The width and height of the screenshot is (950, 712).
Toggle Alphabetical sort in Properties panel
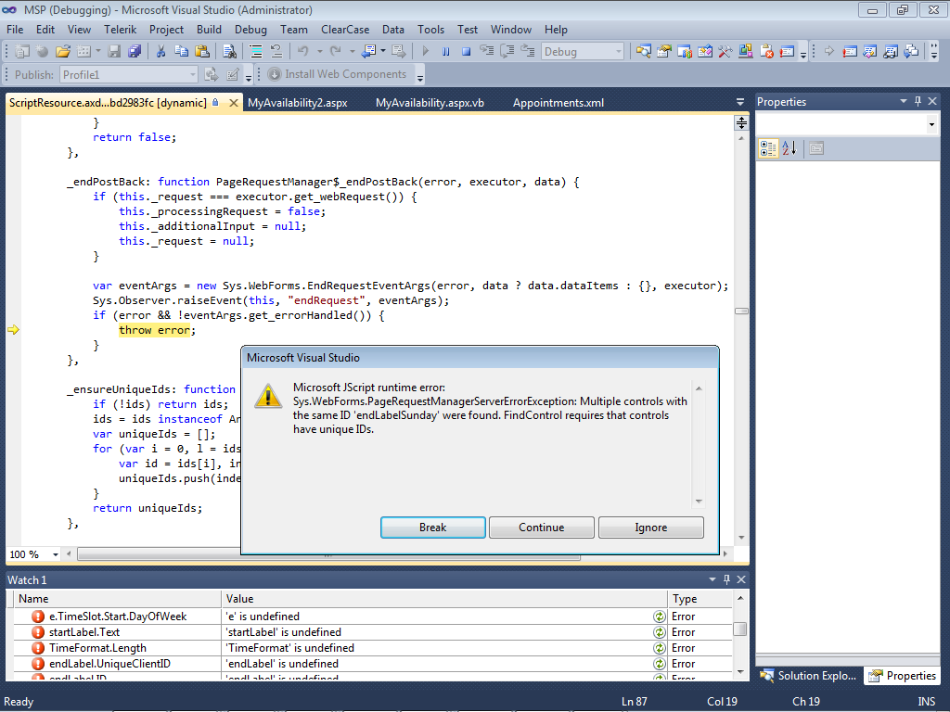pyautogui.click(x=790, y=147)
